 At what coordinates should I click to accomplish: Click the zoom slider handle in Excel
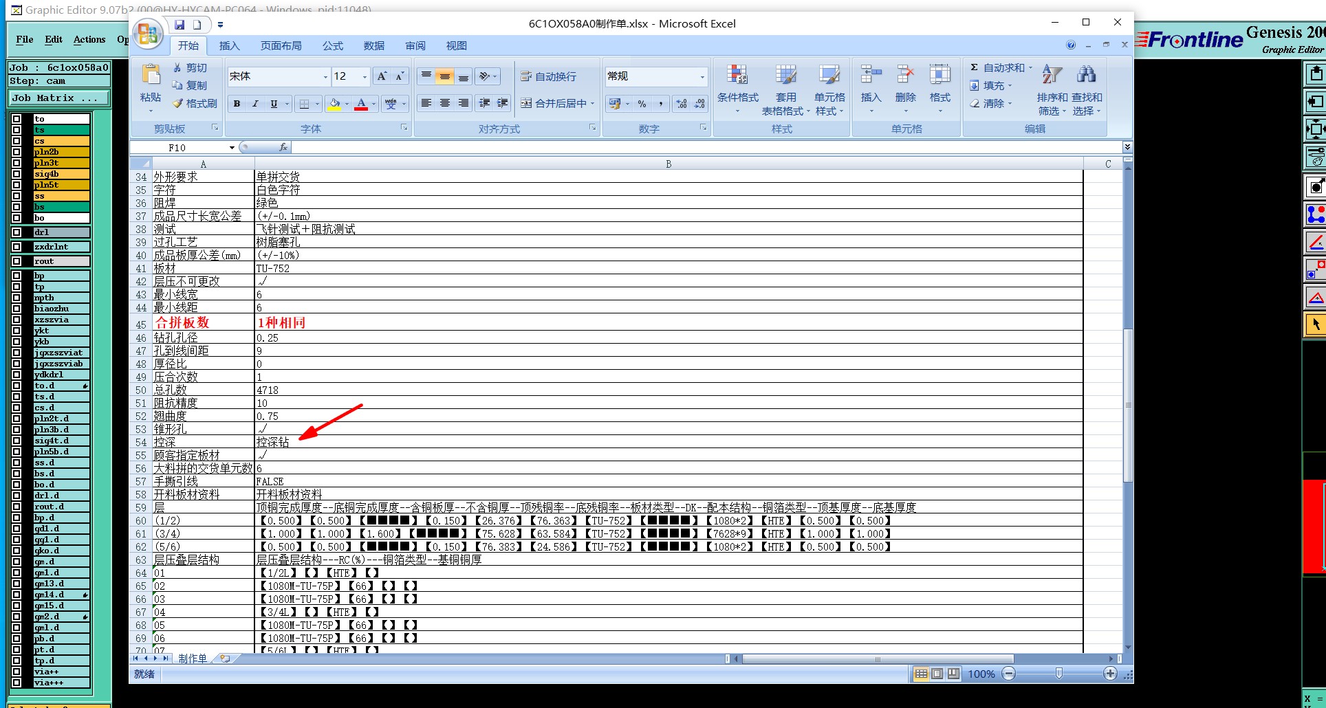[1059, 674]
